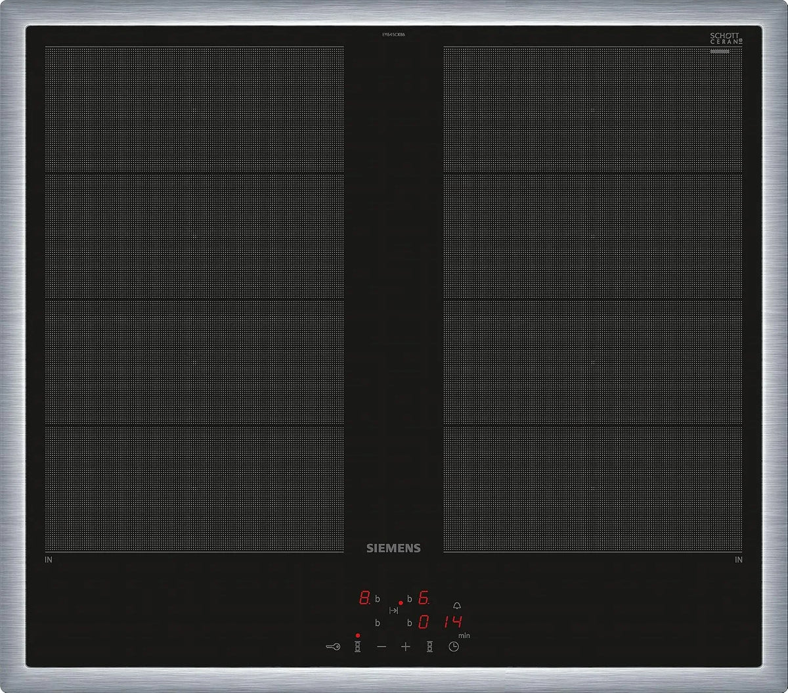Click the 'IN' label at the left edge

pos(49,560)
